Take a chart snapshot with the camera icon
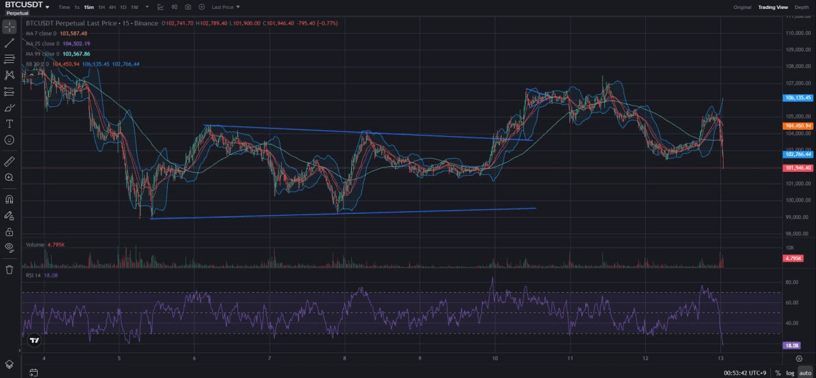This screenshot has width=816, height=378. click(x=187, y=7)
